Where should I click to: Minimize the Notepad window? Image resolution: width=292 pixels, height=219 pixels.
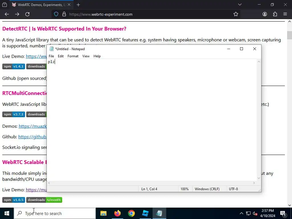pyautogui.click(x=229, y=49)
